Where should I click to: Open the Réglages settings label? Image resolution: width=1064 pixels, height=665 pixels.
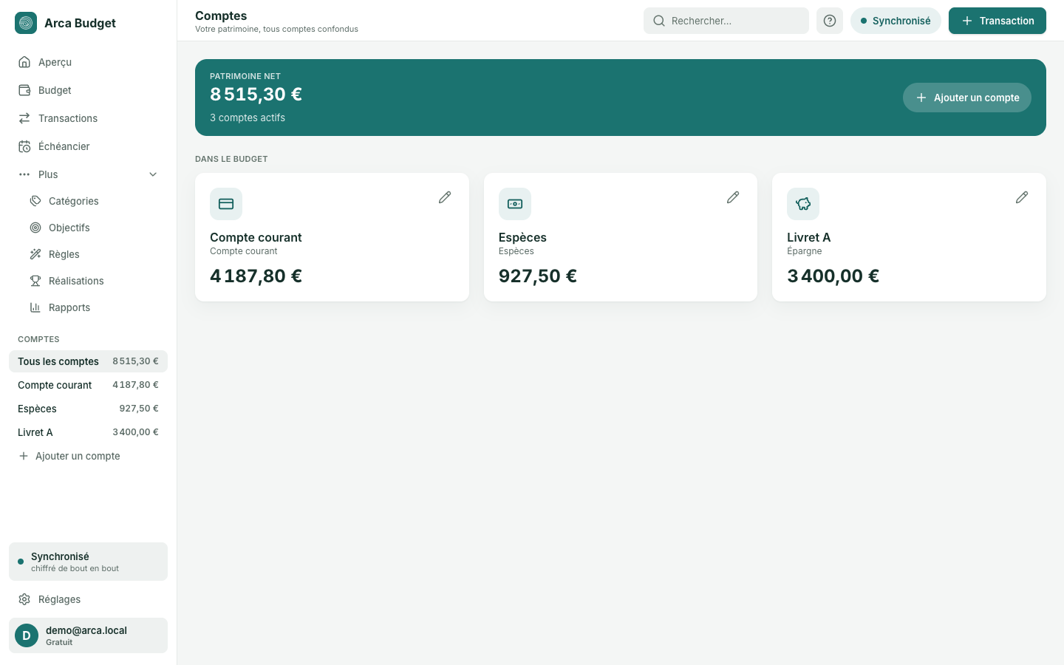pyautogui.click(x=59, y=599)
